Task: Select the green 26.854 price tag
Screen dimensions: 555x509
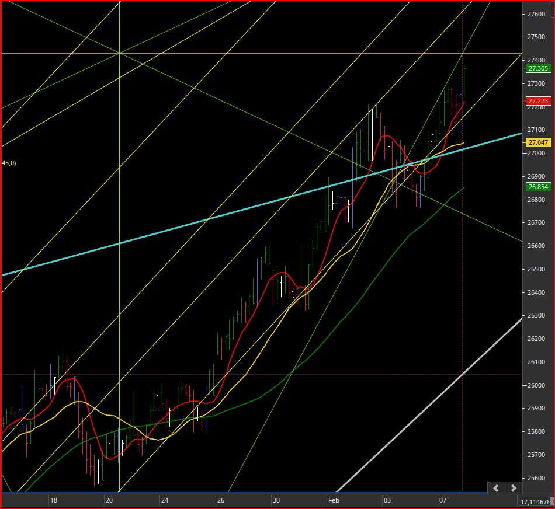Action: coord(538,187)
